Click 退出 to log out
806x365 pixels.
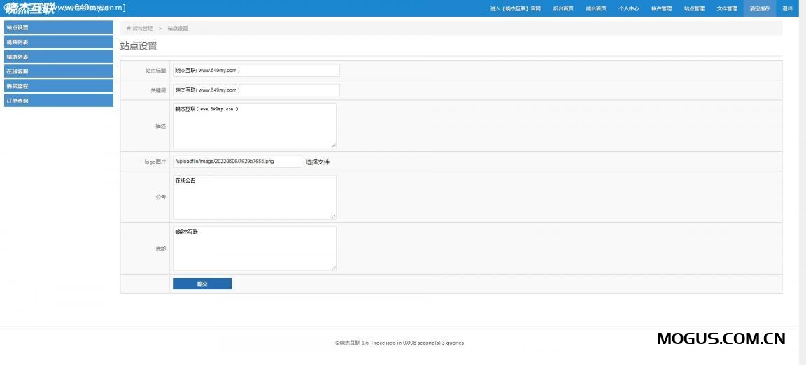[787, 8]
